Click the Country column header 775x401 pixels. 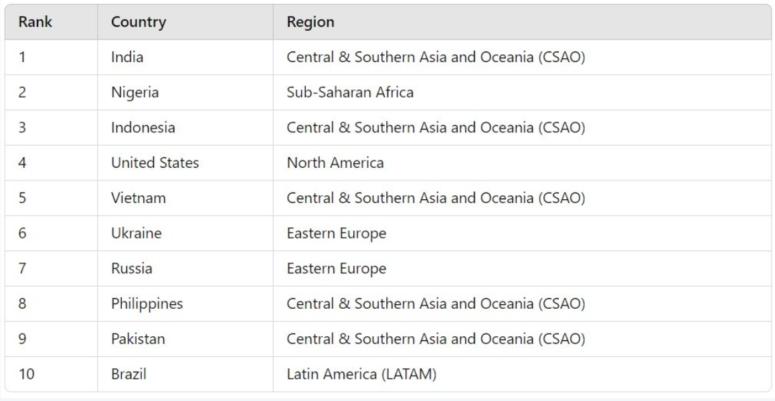click(139, 22)
